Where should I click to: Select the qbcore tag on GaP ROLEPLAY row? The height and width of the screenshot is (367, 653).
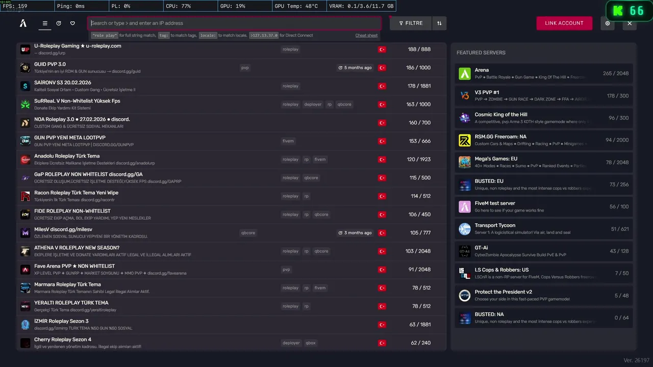[311, 178]
